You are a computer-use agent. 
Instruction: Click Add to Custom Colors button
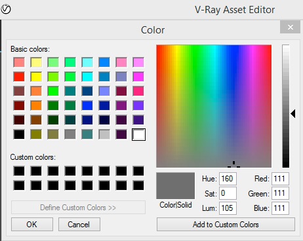click(x=226, y=224)
